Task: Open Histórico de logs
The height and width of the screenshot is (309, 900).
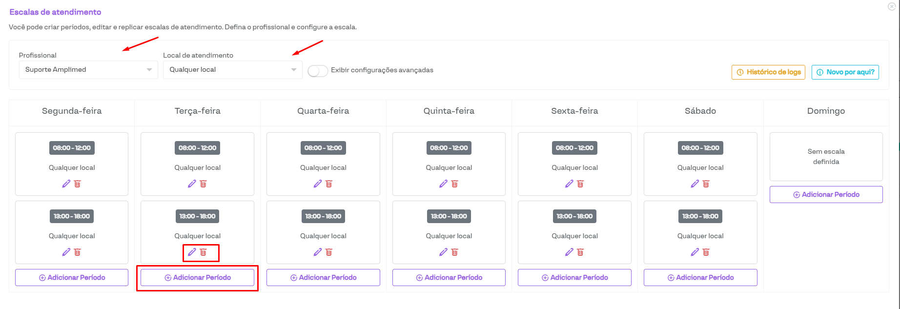Action: pos(768,72)
